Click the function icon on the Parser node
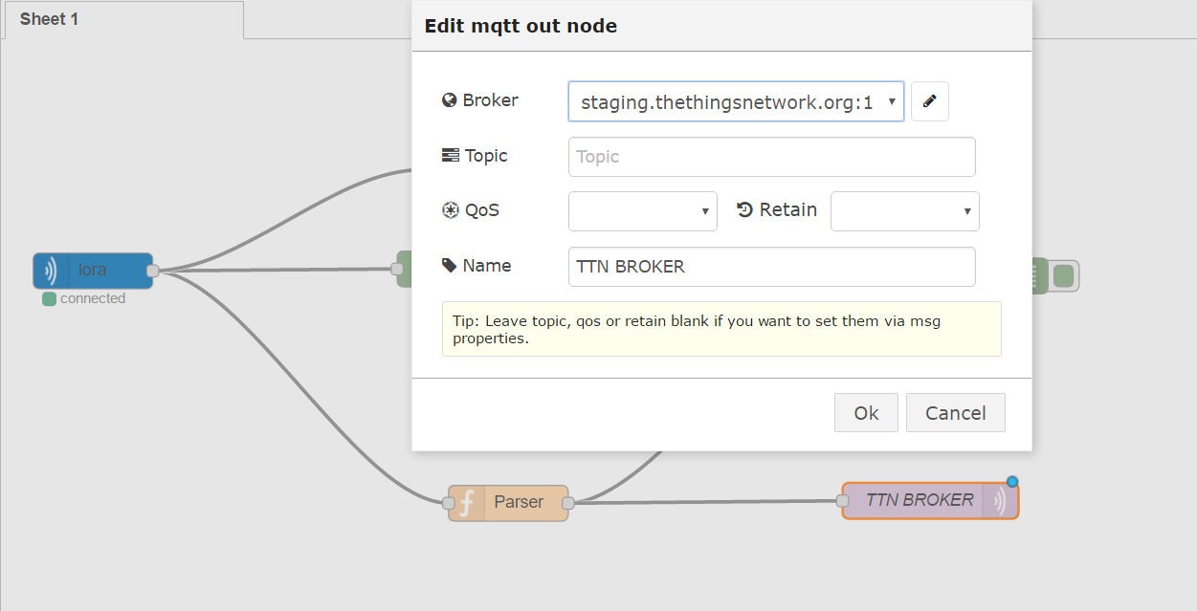1197x611 pixels. click(x=468, y=502)
